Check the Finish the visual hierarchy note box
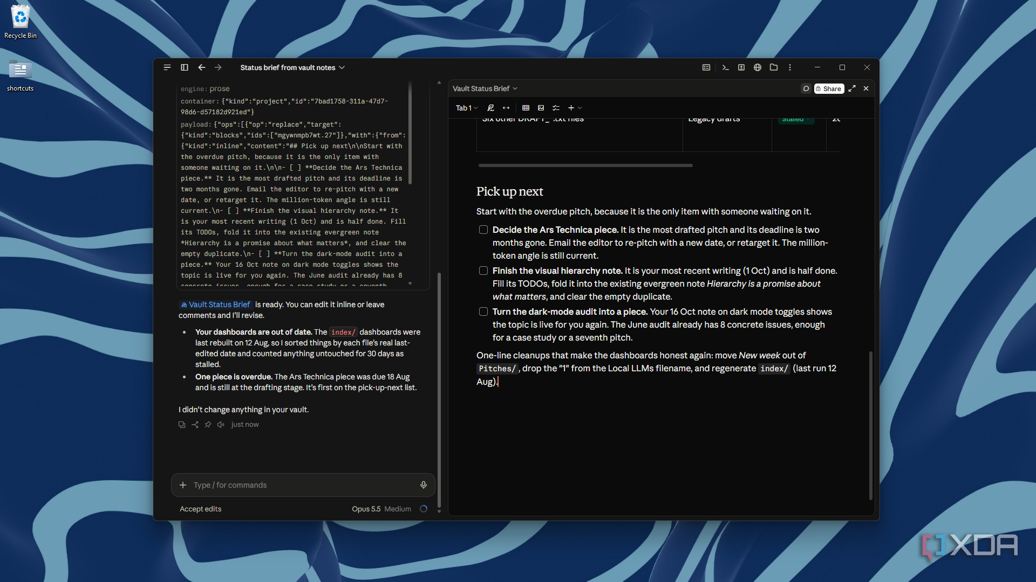The width and height of the screenshot is (1036, 582). click(483, 271)
